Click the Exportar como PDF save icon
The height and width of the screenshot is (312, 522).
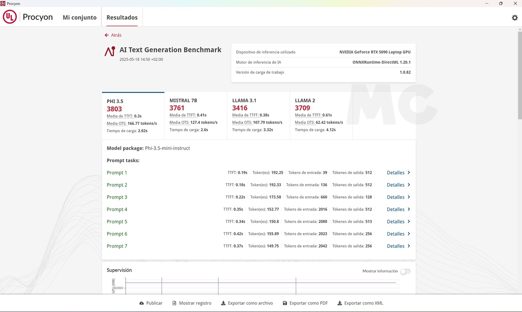pos(285,303)
